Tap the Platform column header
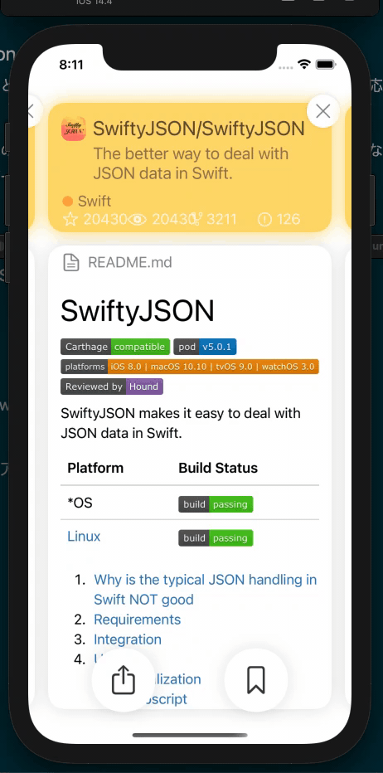Screen dimensions: 383x773 click(95, 468)
